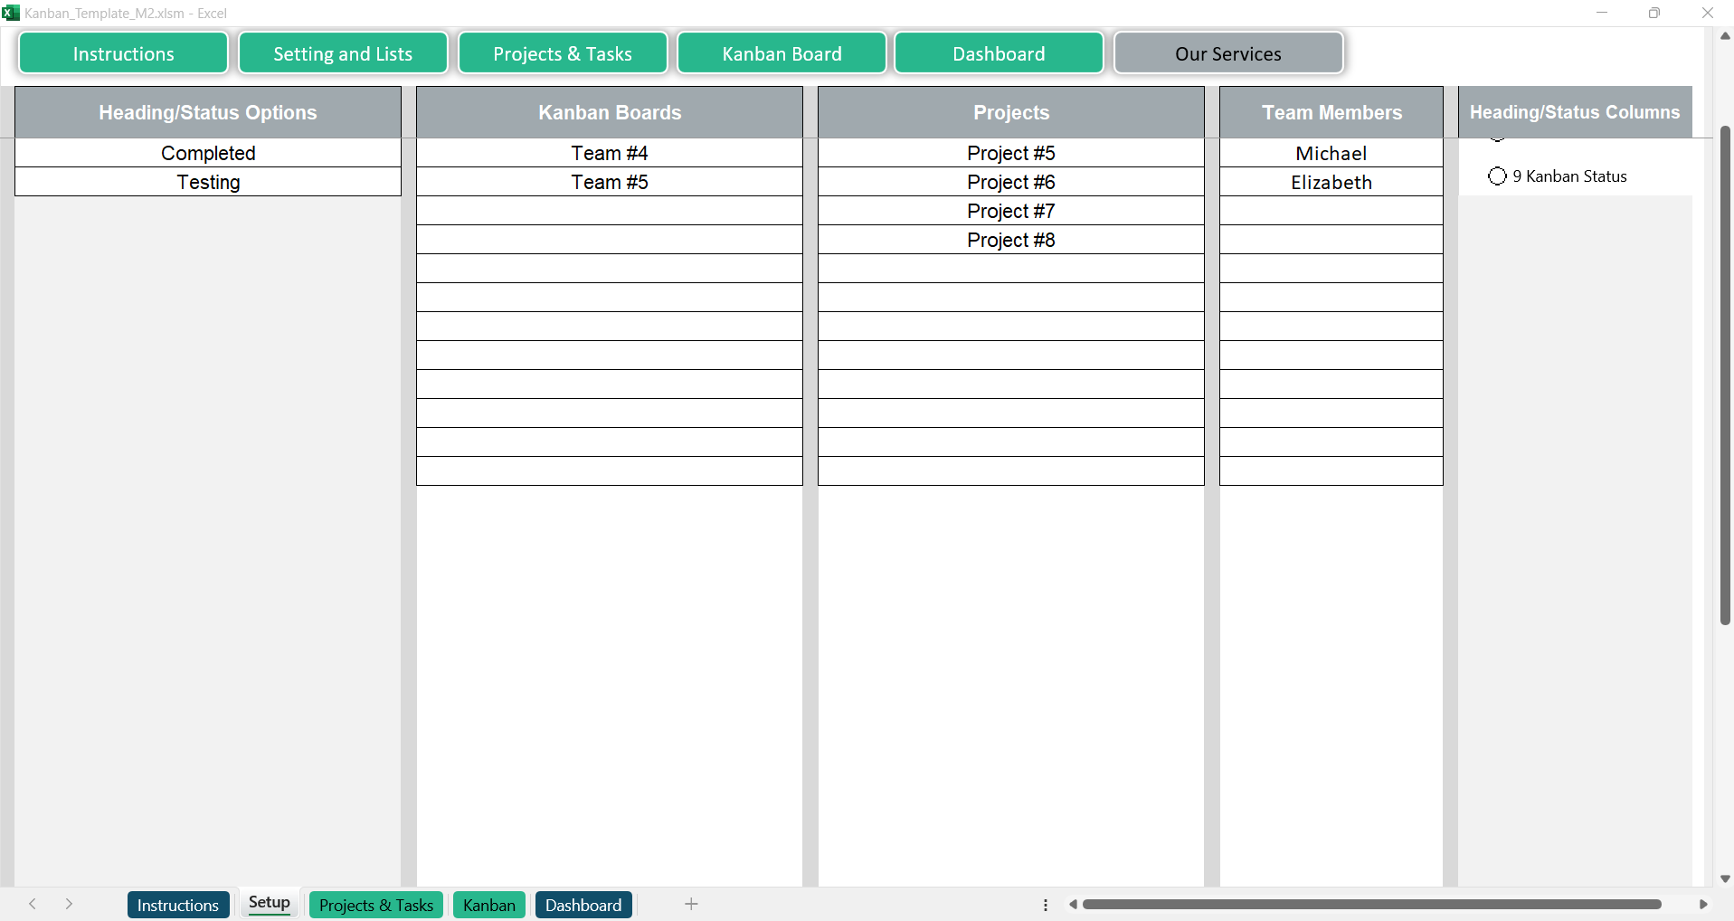Screen dimensions: 1734x921
Task: Click the next sheet navigation arrow
Action: [x=69, y=904]
